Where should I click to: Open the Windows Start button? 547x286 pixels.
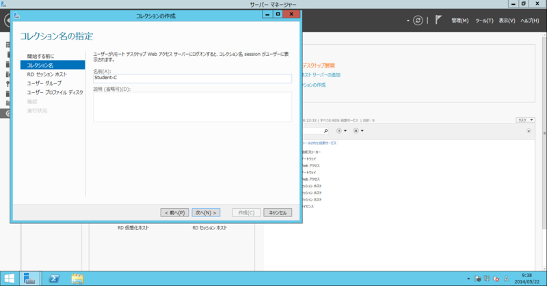10,278
